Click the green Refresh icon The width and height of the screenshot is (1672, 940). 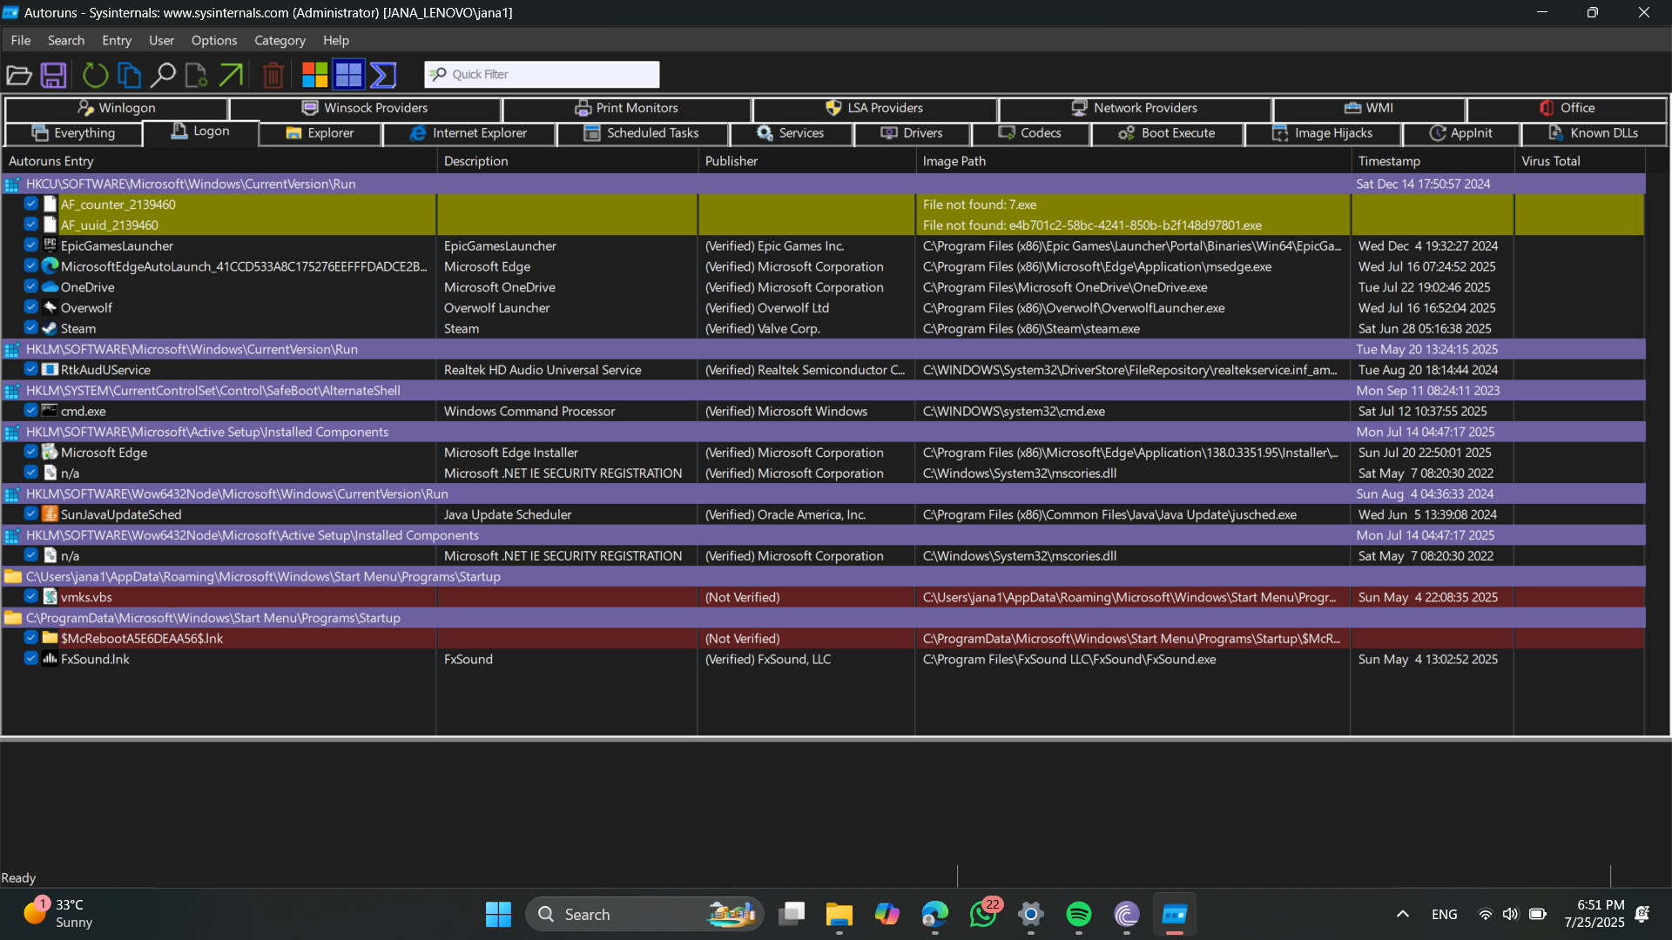pyautogui.click(x=95, y=75)
